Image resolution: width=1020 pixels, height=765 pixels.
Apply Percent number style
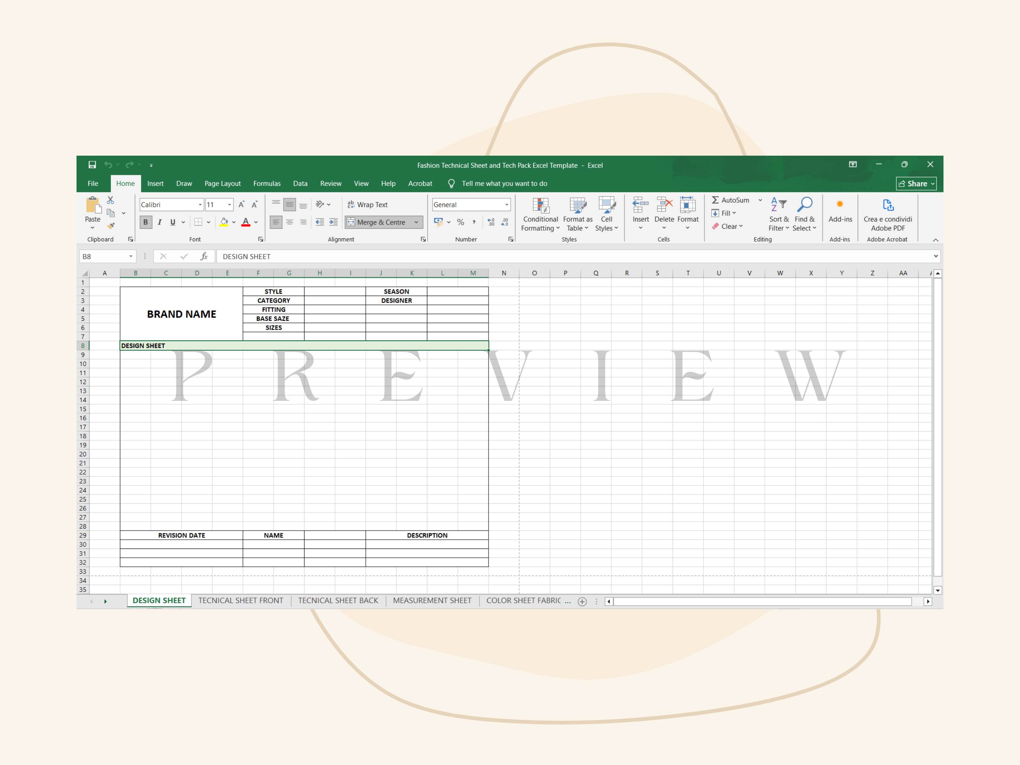[x=461, y=222]
